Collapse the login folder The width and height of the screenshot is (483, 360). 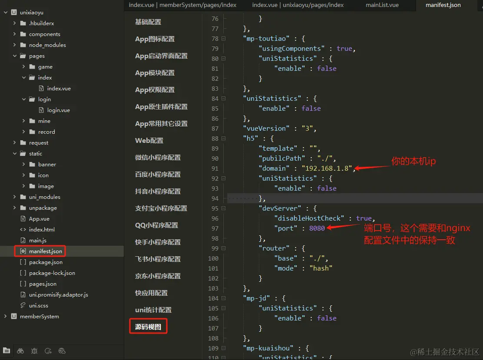24,99
